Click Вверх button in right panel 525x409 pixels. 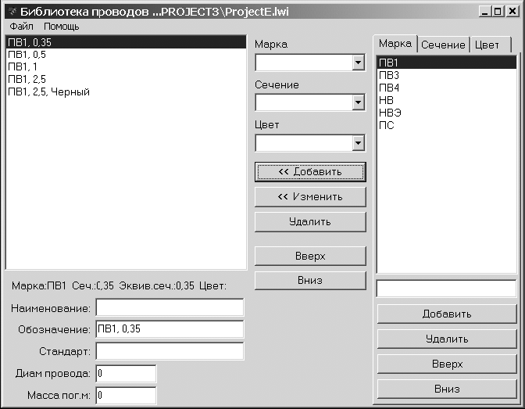click(x=447, y=364)
